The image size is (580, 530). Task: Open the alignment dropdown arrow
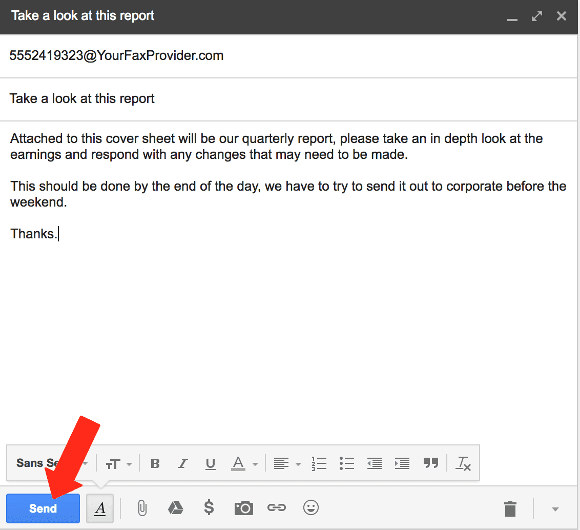pyautogui.click(x=298, y=463)
